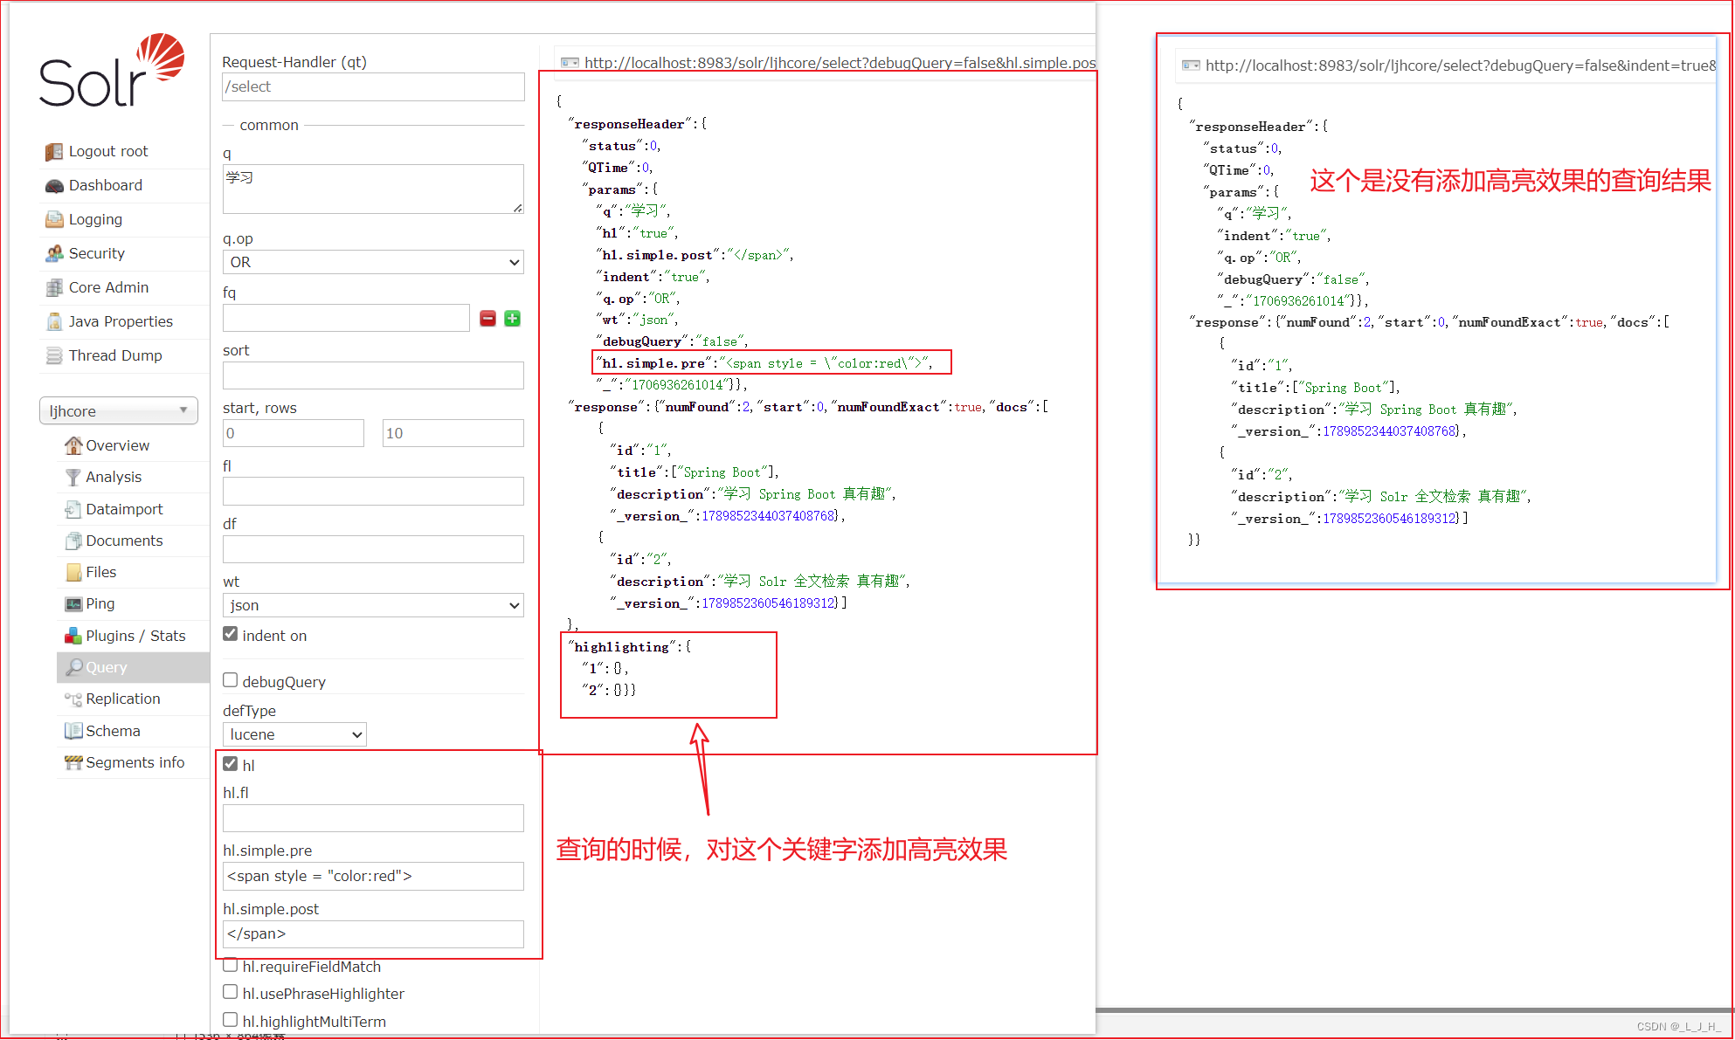
Task: Click the Thread Dump icon
Action: [54, 356]
